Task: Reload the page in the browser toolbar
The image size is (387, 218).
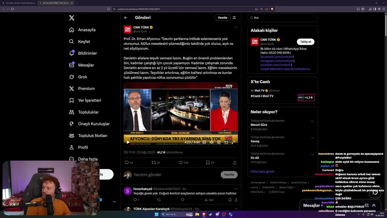Action: click(12, 9)
